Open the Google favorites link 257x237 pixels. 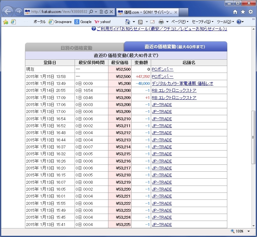83,22
